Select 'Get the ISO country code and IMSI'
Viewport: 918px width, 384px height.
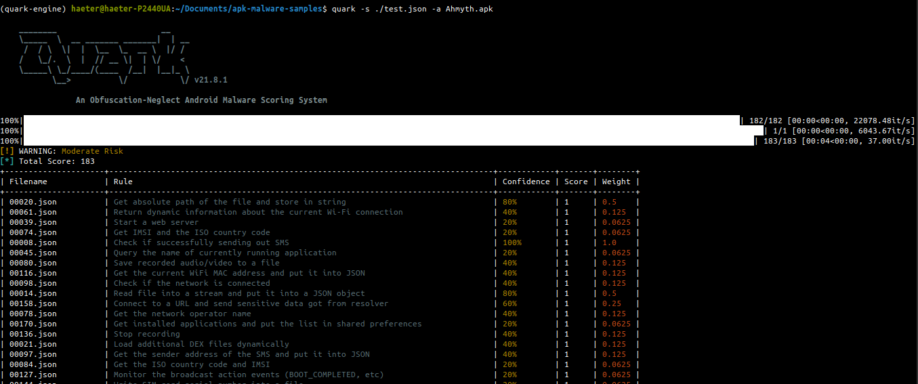[x=192, y=364]
